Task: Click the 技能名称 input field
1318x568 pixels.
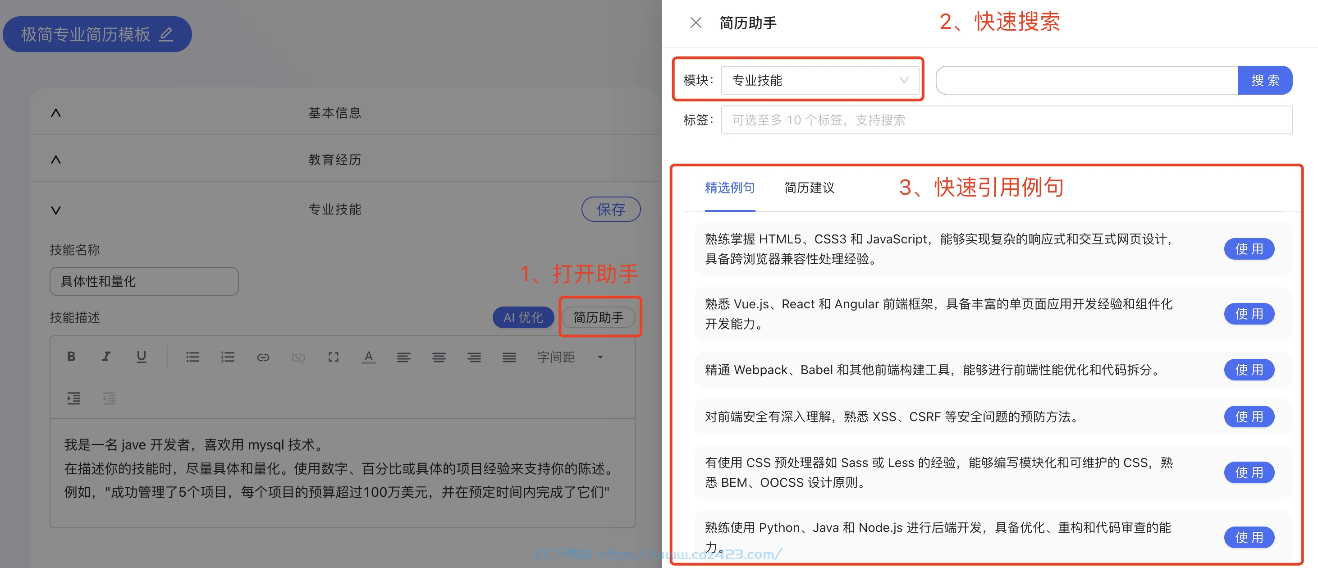Action: click(144, 281)
